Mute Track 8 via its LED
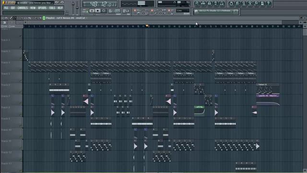307x173 pixels. pyautogui.click(x=20, y=115)
